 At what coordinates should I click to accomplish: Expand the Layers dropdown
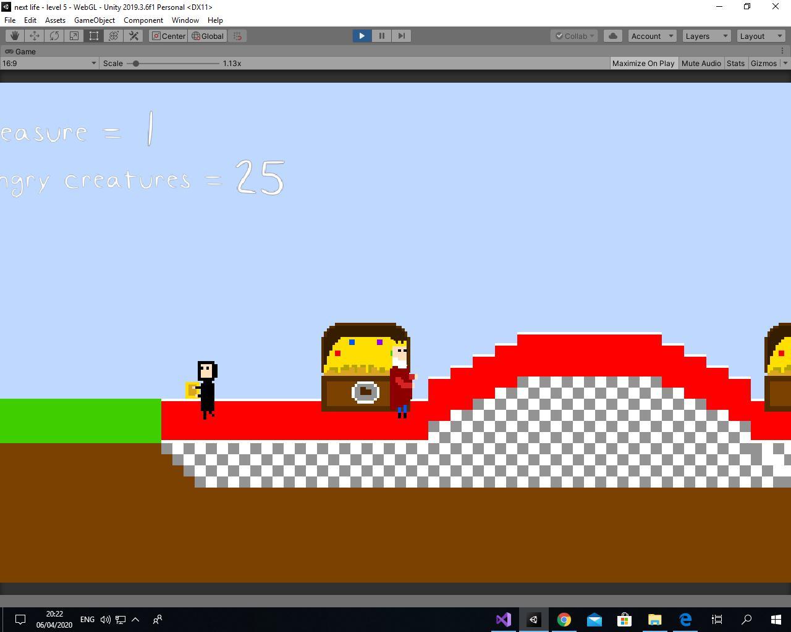point(706,36)
